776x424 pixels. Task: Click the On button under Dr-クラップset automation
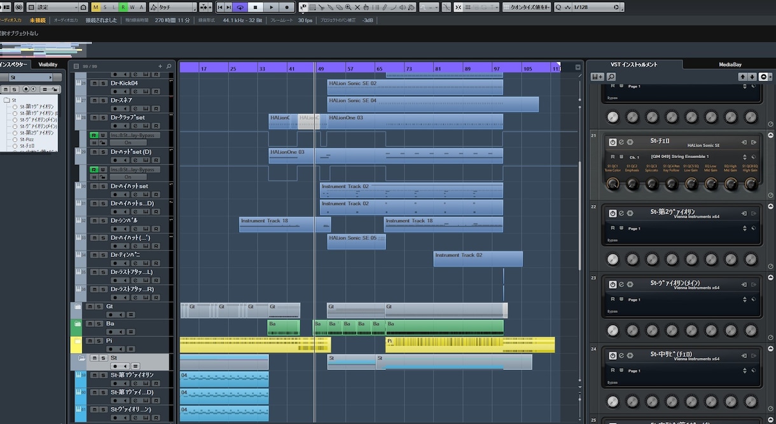[x=128, y=143]
